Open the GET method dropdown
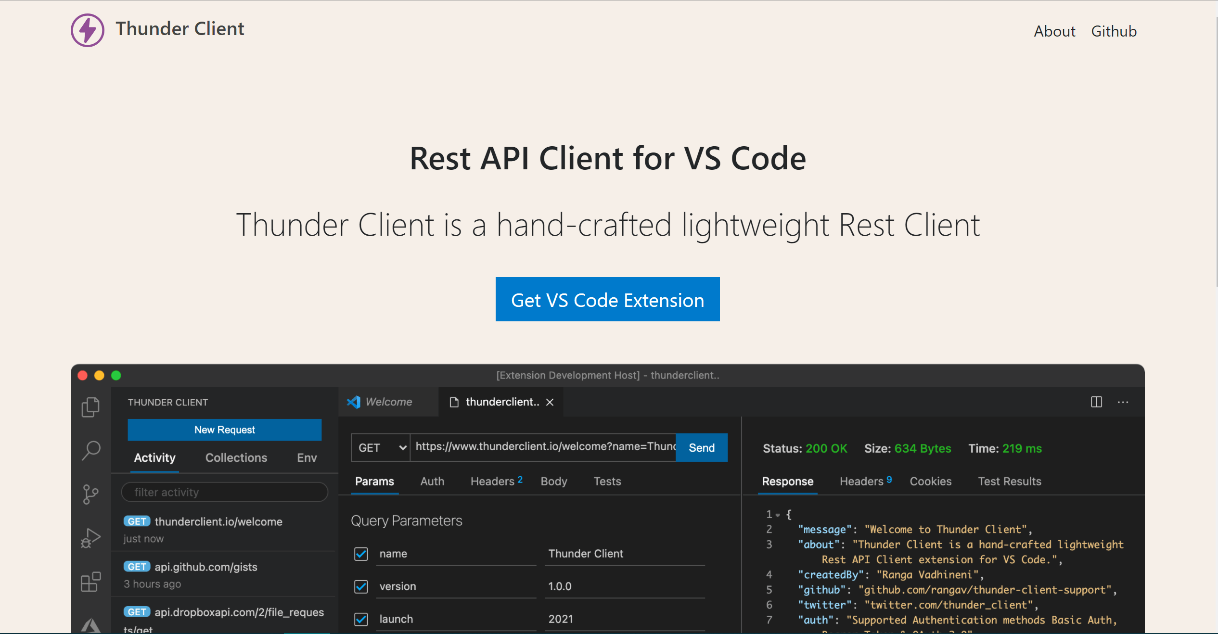 (x=381, y=448)
